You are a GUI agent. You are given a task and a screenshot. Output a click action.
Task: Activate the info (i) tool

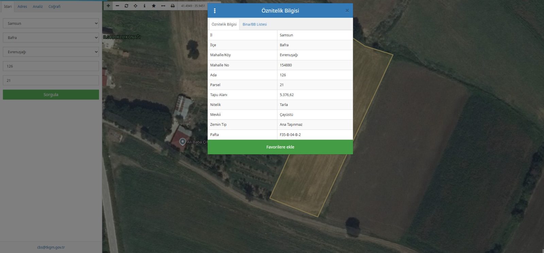[x=144, y=6]
